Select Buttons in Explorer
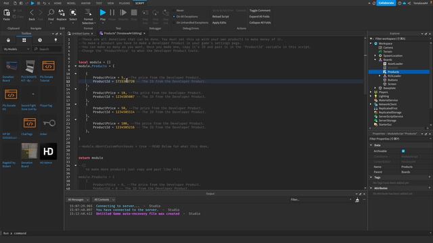This screenshot has height=243, width=433. click(x=392, y=80)
